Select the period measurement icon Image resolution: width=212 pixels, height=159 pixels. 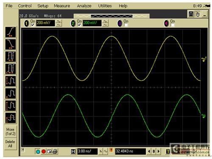[x=11, y=57]
